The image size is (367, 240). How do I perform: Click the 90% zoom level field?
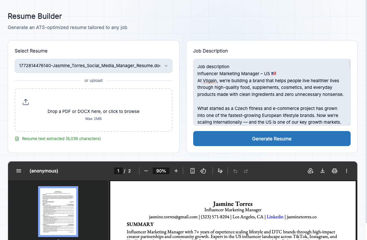pyautogui.click(x=161, y=171)
